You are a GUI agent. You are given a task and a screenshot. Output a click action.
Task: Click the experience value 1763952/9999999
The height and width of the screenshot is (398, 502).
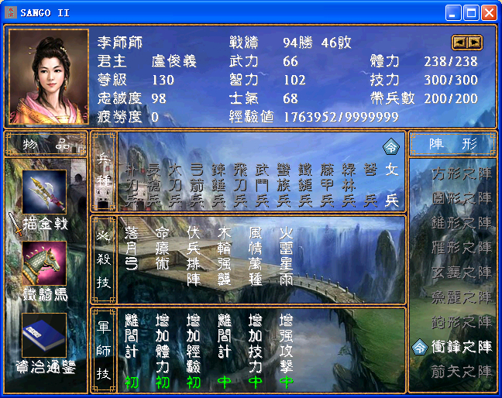point(341,117)
